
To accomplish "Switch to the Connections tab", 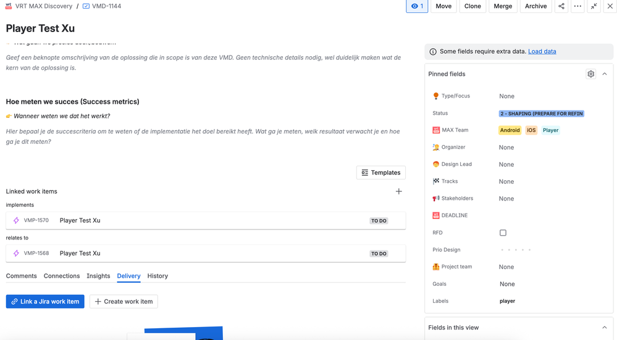I will [62, 276].
